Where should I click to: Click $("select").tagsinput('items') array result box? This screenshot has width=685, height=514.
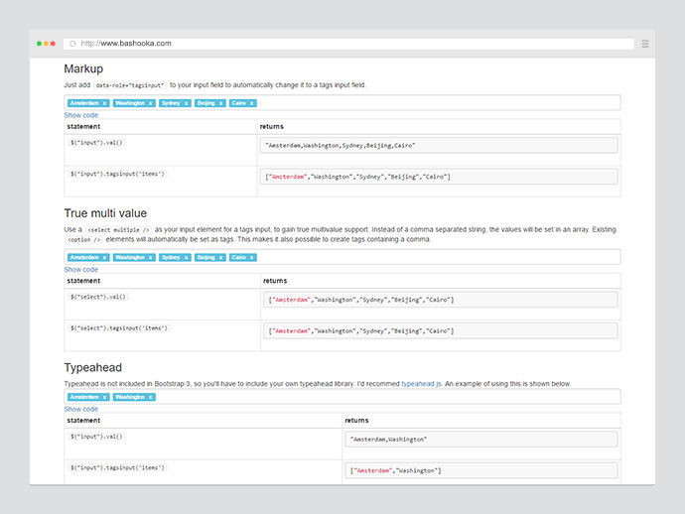pos(441,331)
